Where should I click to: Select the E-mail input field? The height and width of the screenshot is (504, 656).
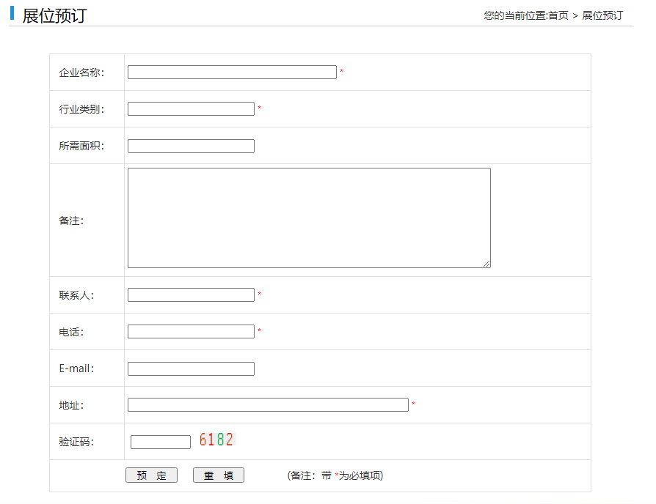pos(192,368)
